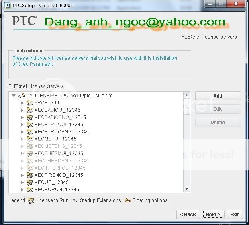
Task: Click the PTC.Setup title bar window icon
Action: (8, 6)
